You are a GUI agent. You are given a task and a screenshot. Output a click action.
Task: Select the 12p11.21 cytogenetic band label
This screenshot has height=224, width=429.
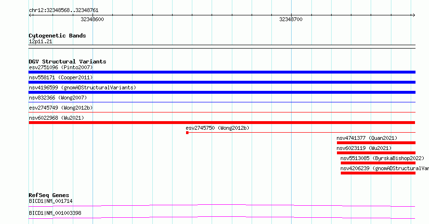[40, 41]
